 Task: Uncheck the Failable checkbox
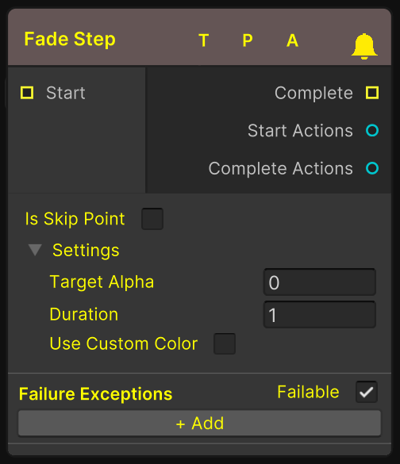[367, 392]
